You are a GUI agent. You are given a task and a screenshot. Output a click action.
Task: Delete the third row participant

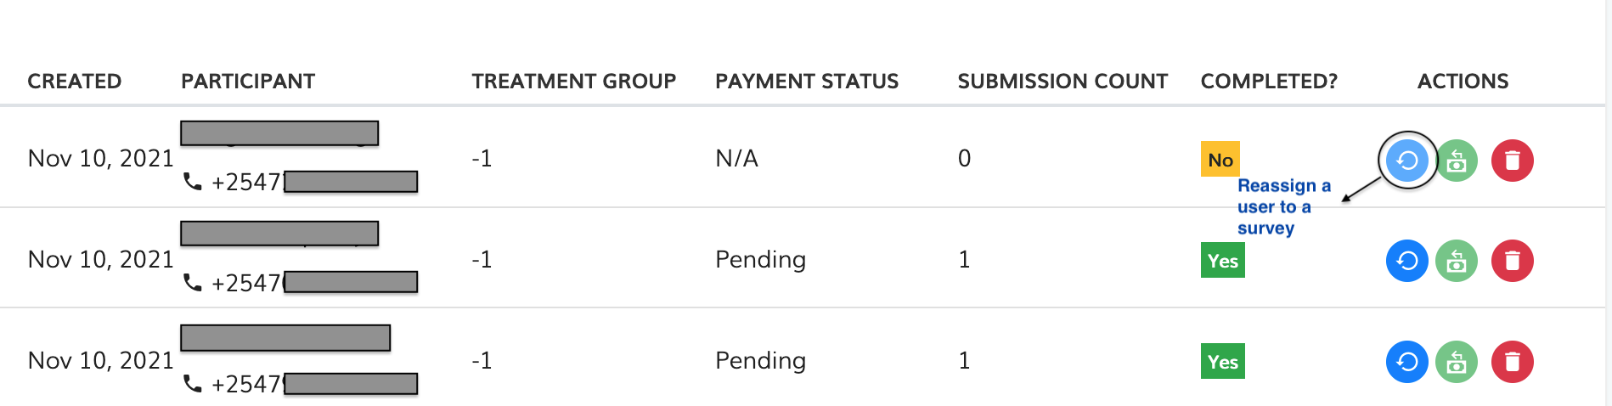pyautogui.click(x=1512, y=362)
